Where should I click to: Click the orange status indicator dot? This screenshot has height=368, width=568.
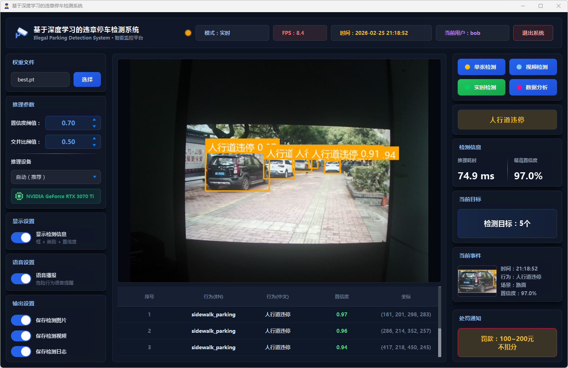[x=188, y=33]
